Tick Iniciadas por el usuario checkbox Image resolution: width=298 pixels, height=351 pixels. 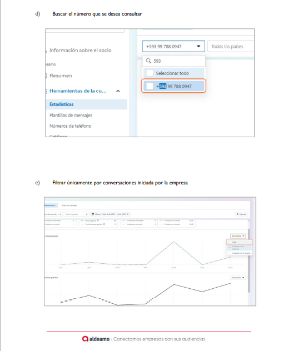(x=230, y=253)
